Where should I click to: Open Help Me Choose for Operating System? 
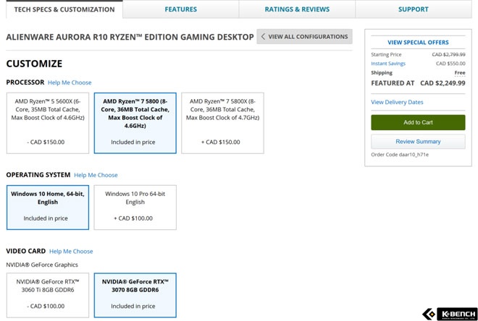(x=96, y=175)
